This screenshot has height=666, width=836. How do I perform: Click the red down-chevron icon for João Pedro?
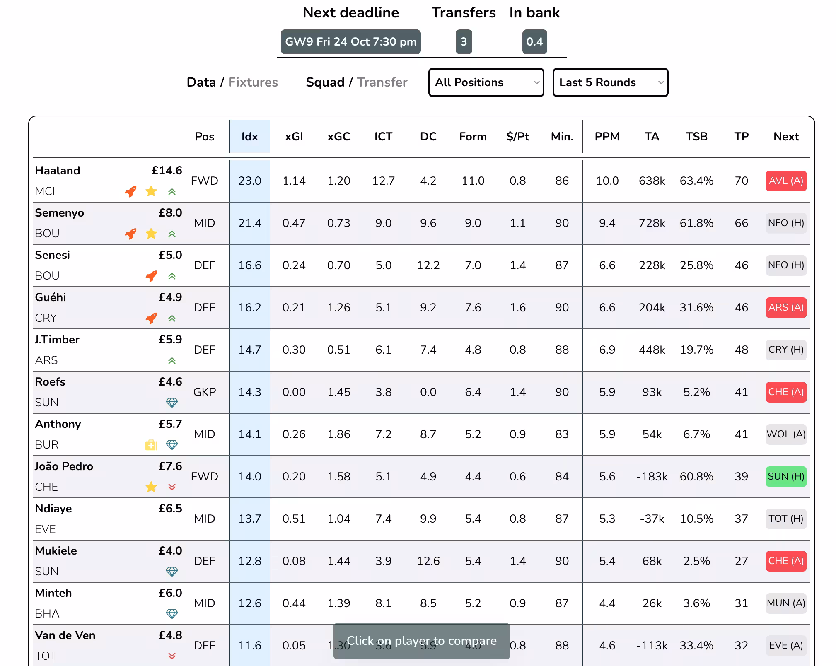tap(172, 487)
